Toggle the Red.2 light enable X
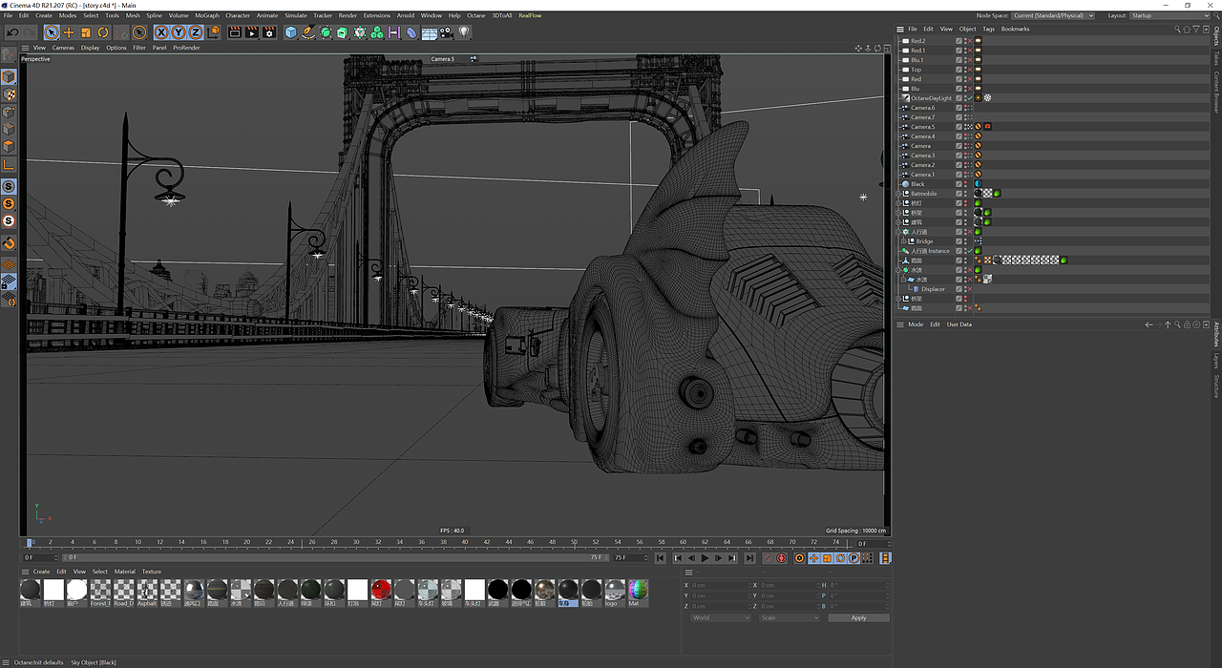Image resolution: width=1222 pixels, height=668 pixels. 969,41
